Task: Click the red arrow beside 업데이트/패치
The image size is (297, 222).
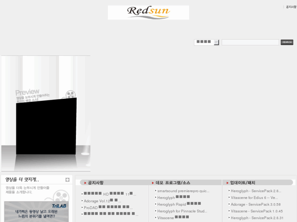Action: click(227, 183)
